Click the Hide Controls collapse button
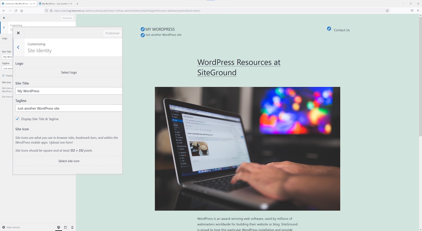Screen dimensions: 422x231 click(11, 227)
